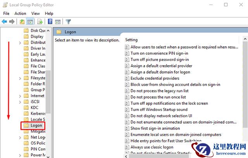Open the File menu
This screenshot has height=158, width=248.
click(6, 13)
